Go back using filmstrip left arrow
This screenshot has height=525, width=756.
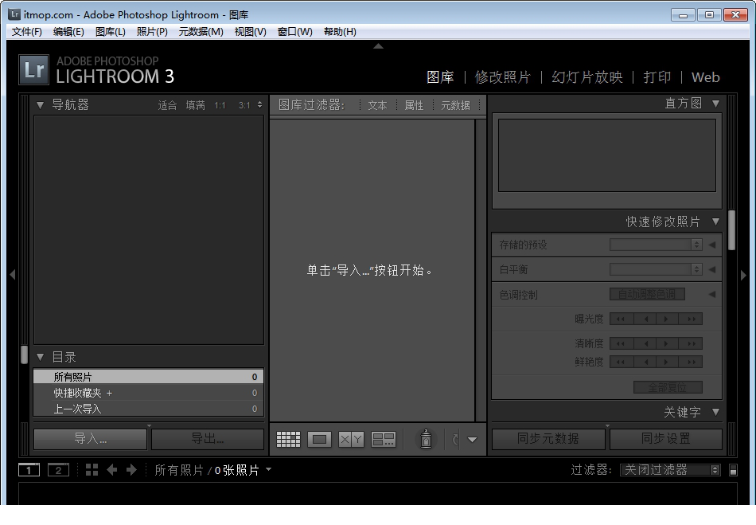pos(112,469)
